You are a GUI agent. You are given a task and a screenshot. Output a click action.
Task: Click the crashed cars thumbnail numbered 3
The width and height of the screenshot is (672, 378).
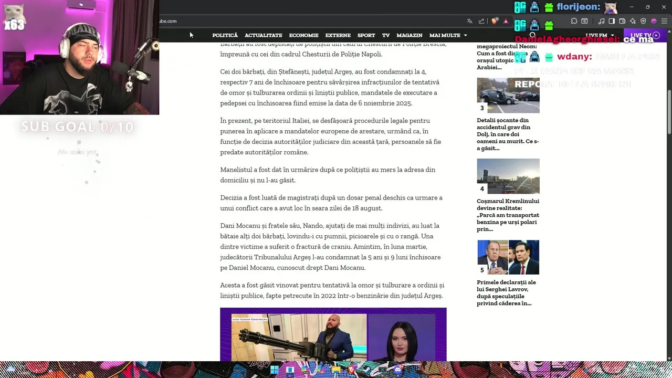[x=508, y=95]
